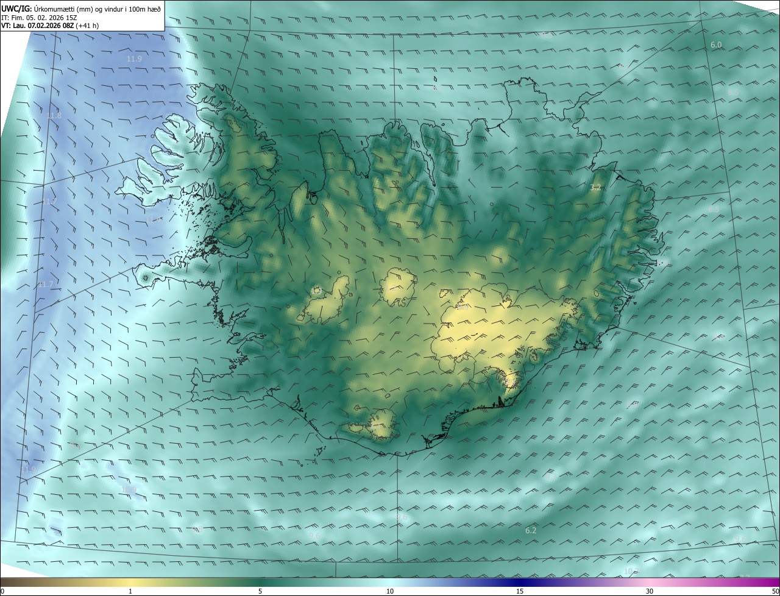Click the 1 tick on the color scale
This screenshot has width=780, height=596.
click(x=130, y=591)
